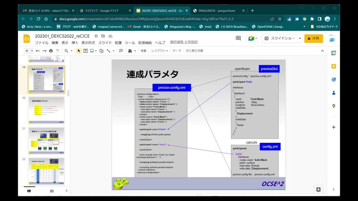Get add-ons with plus icon
This screenshot has height=201, width=358.
pyautogui.click(x=334, y=127)
